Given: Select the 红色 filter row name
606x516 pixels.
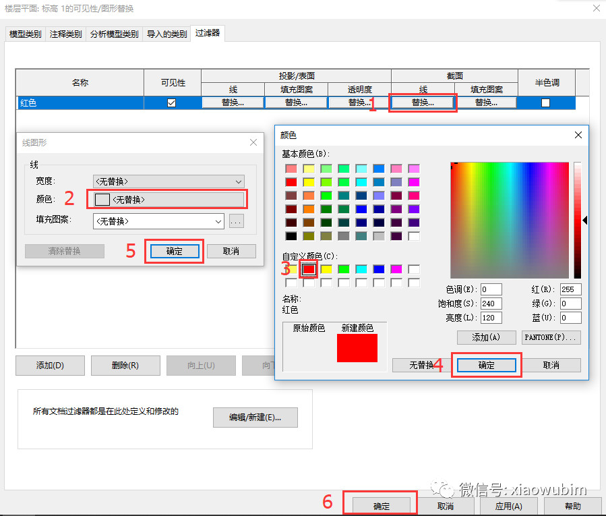Looking at the screenshot, I should pyautogui.click(x=80, y=103).
